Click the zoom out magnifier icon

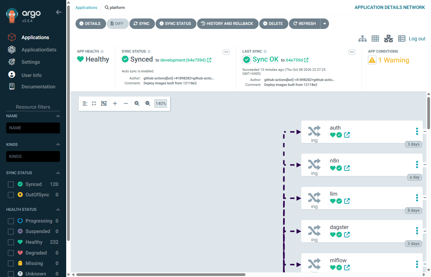tap(148, 103)
